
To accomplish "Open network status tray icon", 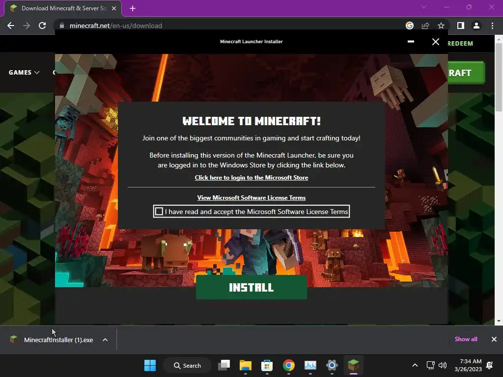I will point(430,365).
